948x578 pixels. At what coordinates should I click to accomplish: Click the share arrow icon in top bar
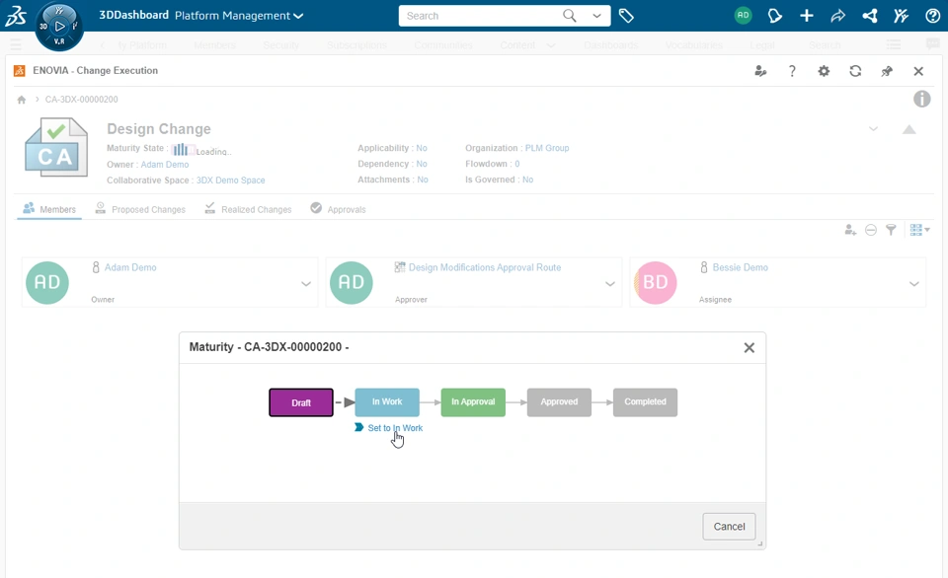838,16
